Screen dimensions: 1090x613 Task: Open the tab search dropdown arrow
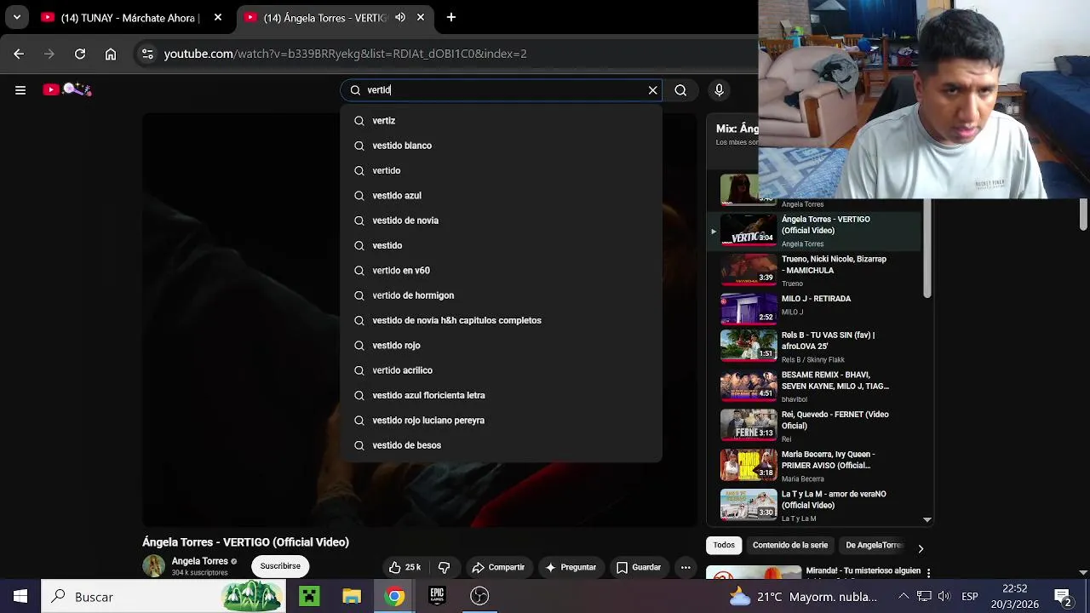pyautogui.click(x=16, y=17)
